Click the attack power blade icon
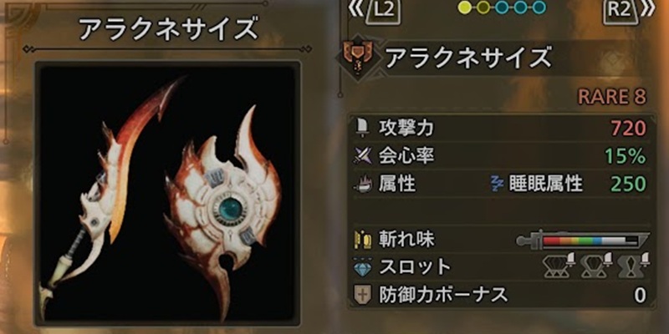 [x=363, y=128]
